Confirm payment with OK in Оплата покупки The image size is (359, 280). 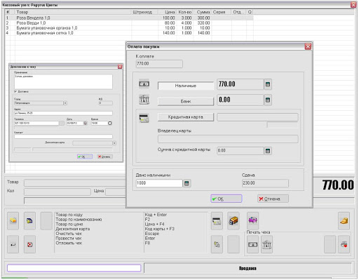(x=226, y=199)
